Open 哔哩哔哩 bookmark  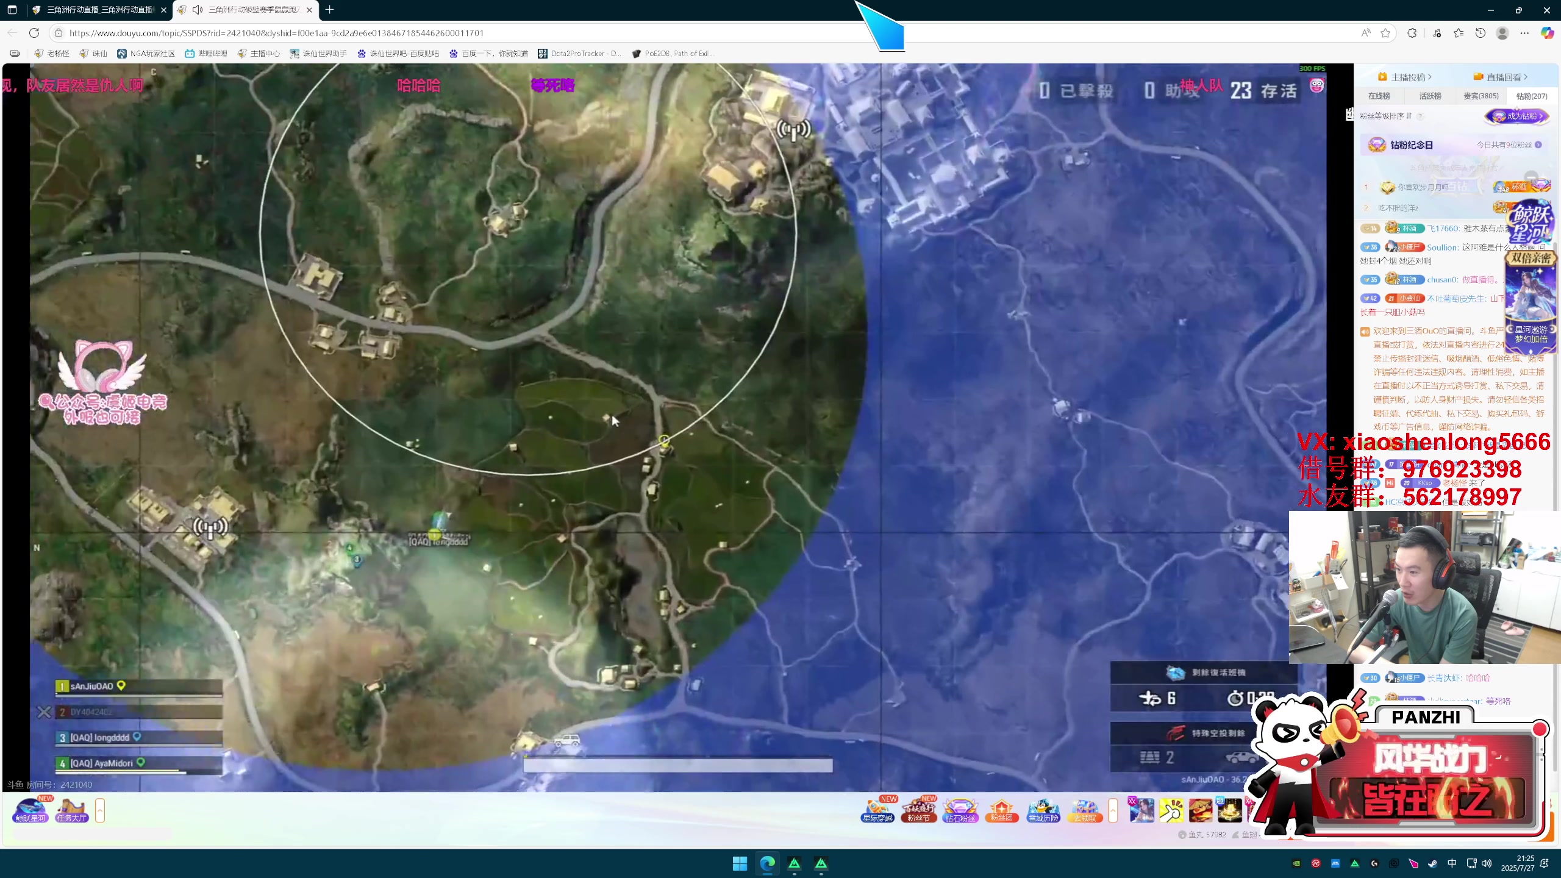tap(206, 54)
